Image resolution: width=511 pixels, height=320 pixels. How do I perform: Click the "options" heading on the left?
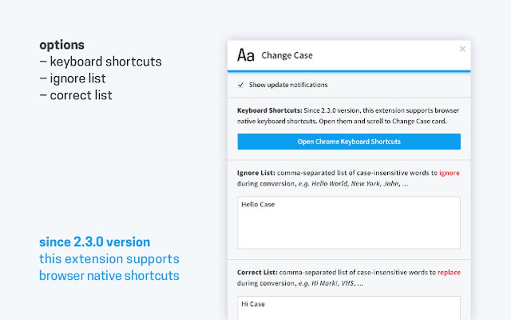pos(62,45)
